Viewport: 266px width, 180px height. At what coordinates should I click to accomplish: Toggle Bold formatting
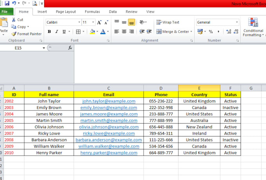click(49, 32)
